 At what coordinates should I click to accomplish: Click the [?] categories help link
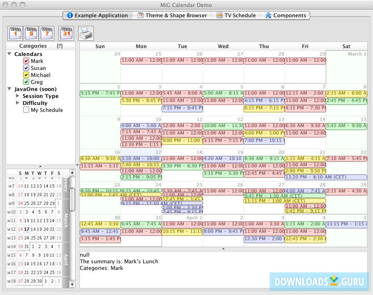(x=60, y=46)
